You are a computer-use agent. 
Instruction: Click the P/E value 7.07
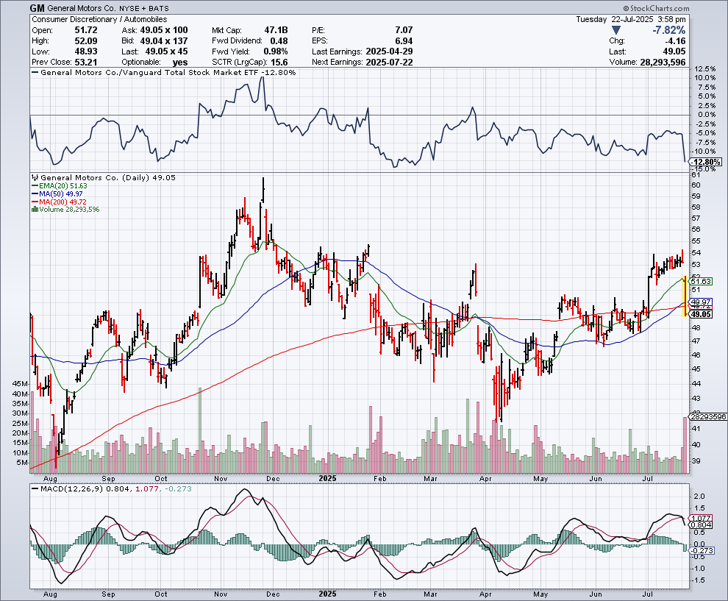coord(404,30)
